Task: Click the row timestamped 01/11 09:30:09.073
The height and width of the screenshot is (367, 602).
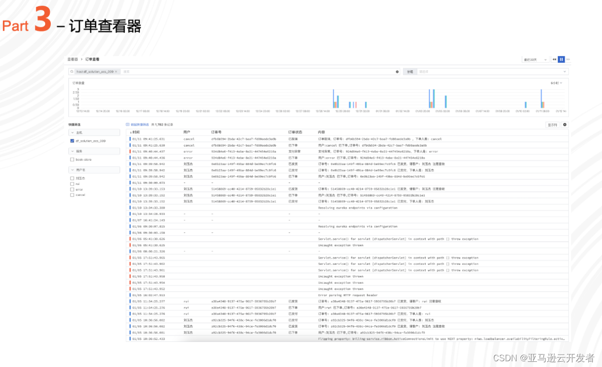Action: [347, 183]
